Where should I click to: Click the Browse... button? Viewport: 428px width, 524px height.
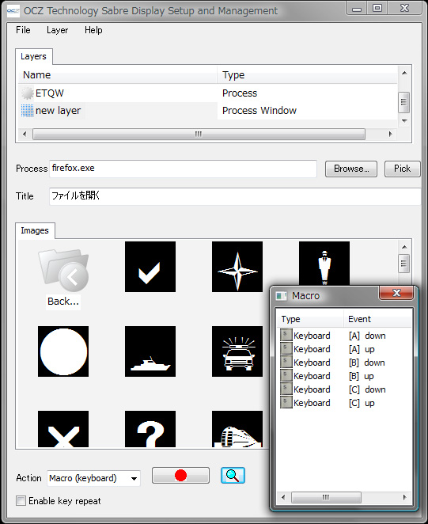pyautogui.click(x=351, y=169)
